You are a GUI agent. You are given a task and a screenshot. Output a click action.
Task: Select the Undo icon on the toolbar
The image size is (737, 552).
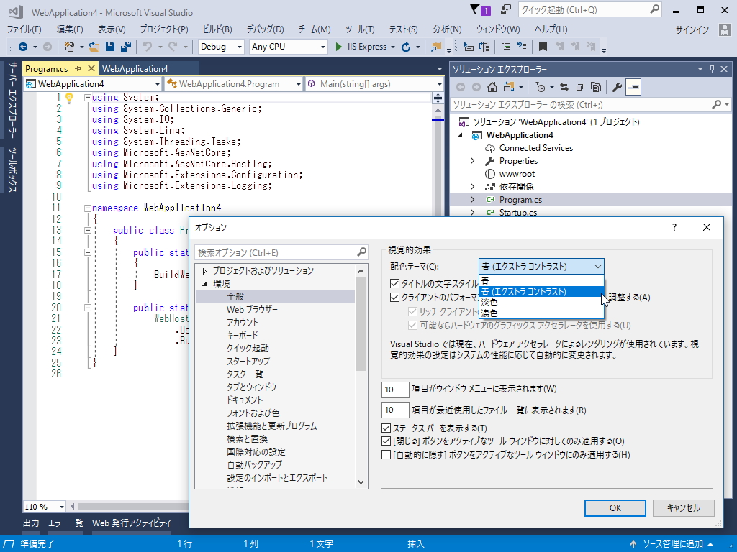click(145, 46)
